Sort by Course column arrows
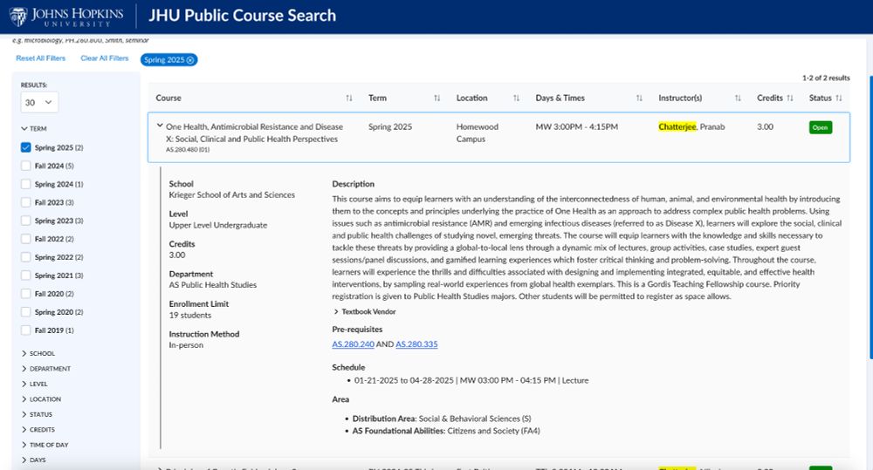 click(x=349, y=98)
